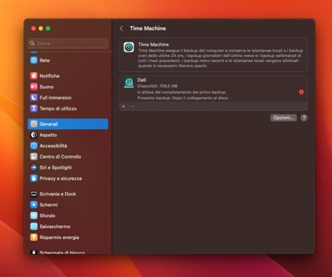The image size is (332, 277).
Task: Click the Full immersion moon icon
Action: coord(34,97)
